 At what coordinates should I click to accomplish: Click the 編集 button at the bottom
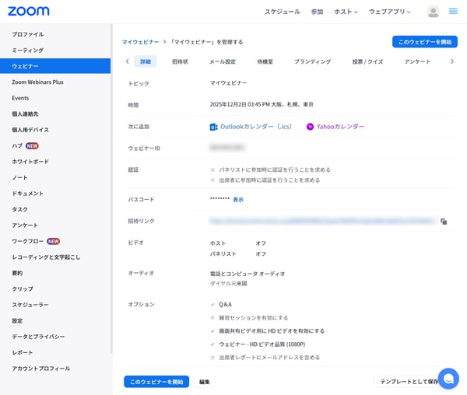pos(204,382)
